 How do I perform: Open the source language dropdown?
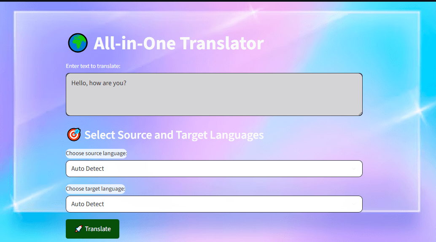(214, 169)
